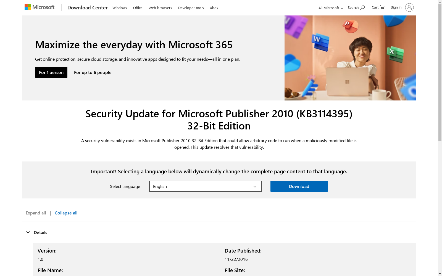Open the Windows menu item

(120, 8)
